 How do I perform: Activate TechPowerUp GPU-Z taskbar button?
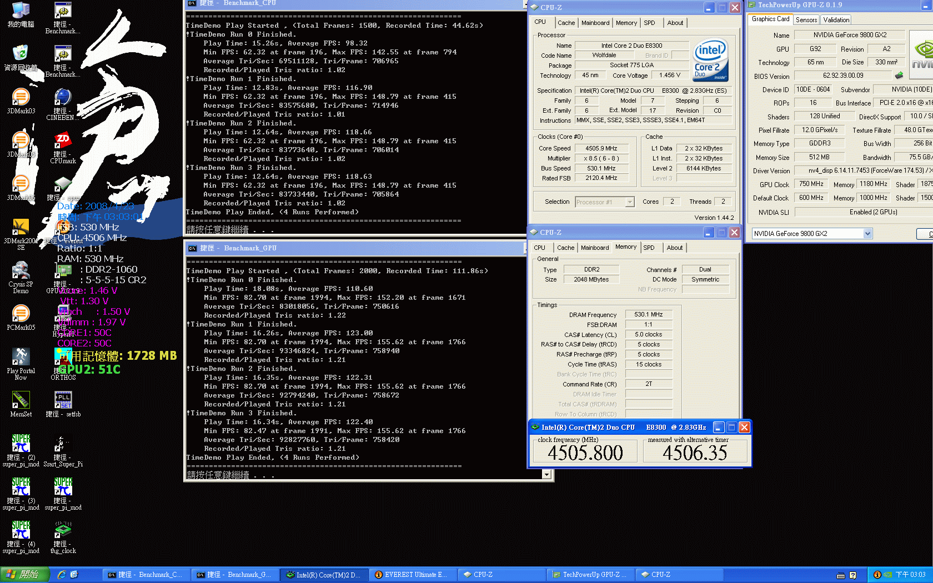(591, 575)
